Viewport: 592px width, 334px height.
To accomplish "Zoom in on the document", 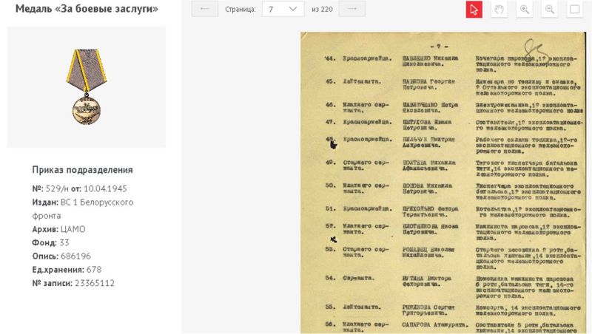I will tap(525, 10).
